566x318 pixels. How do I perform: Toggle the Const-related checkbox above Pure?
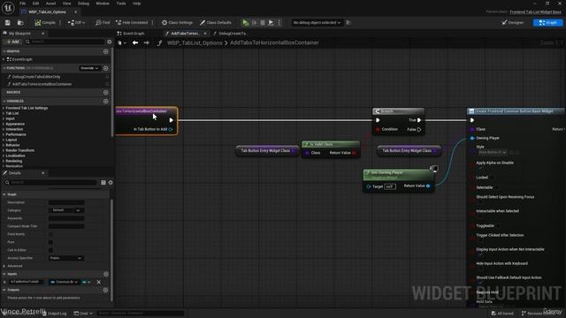click(50, 234)
